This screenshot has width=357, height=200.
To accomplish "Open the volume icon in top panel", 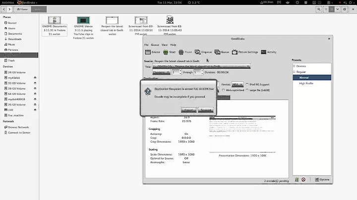I will click(x=345, y=2).
